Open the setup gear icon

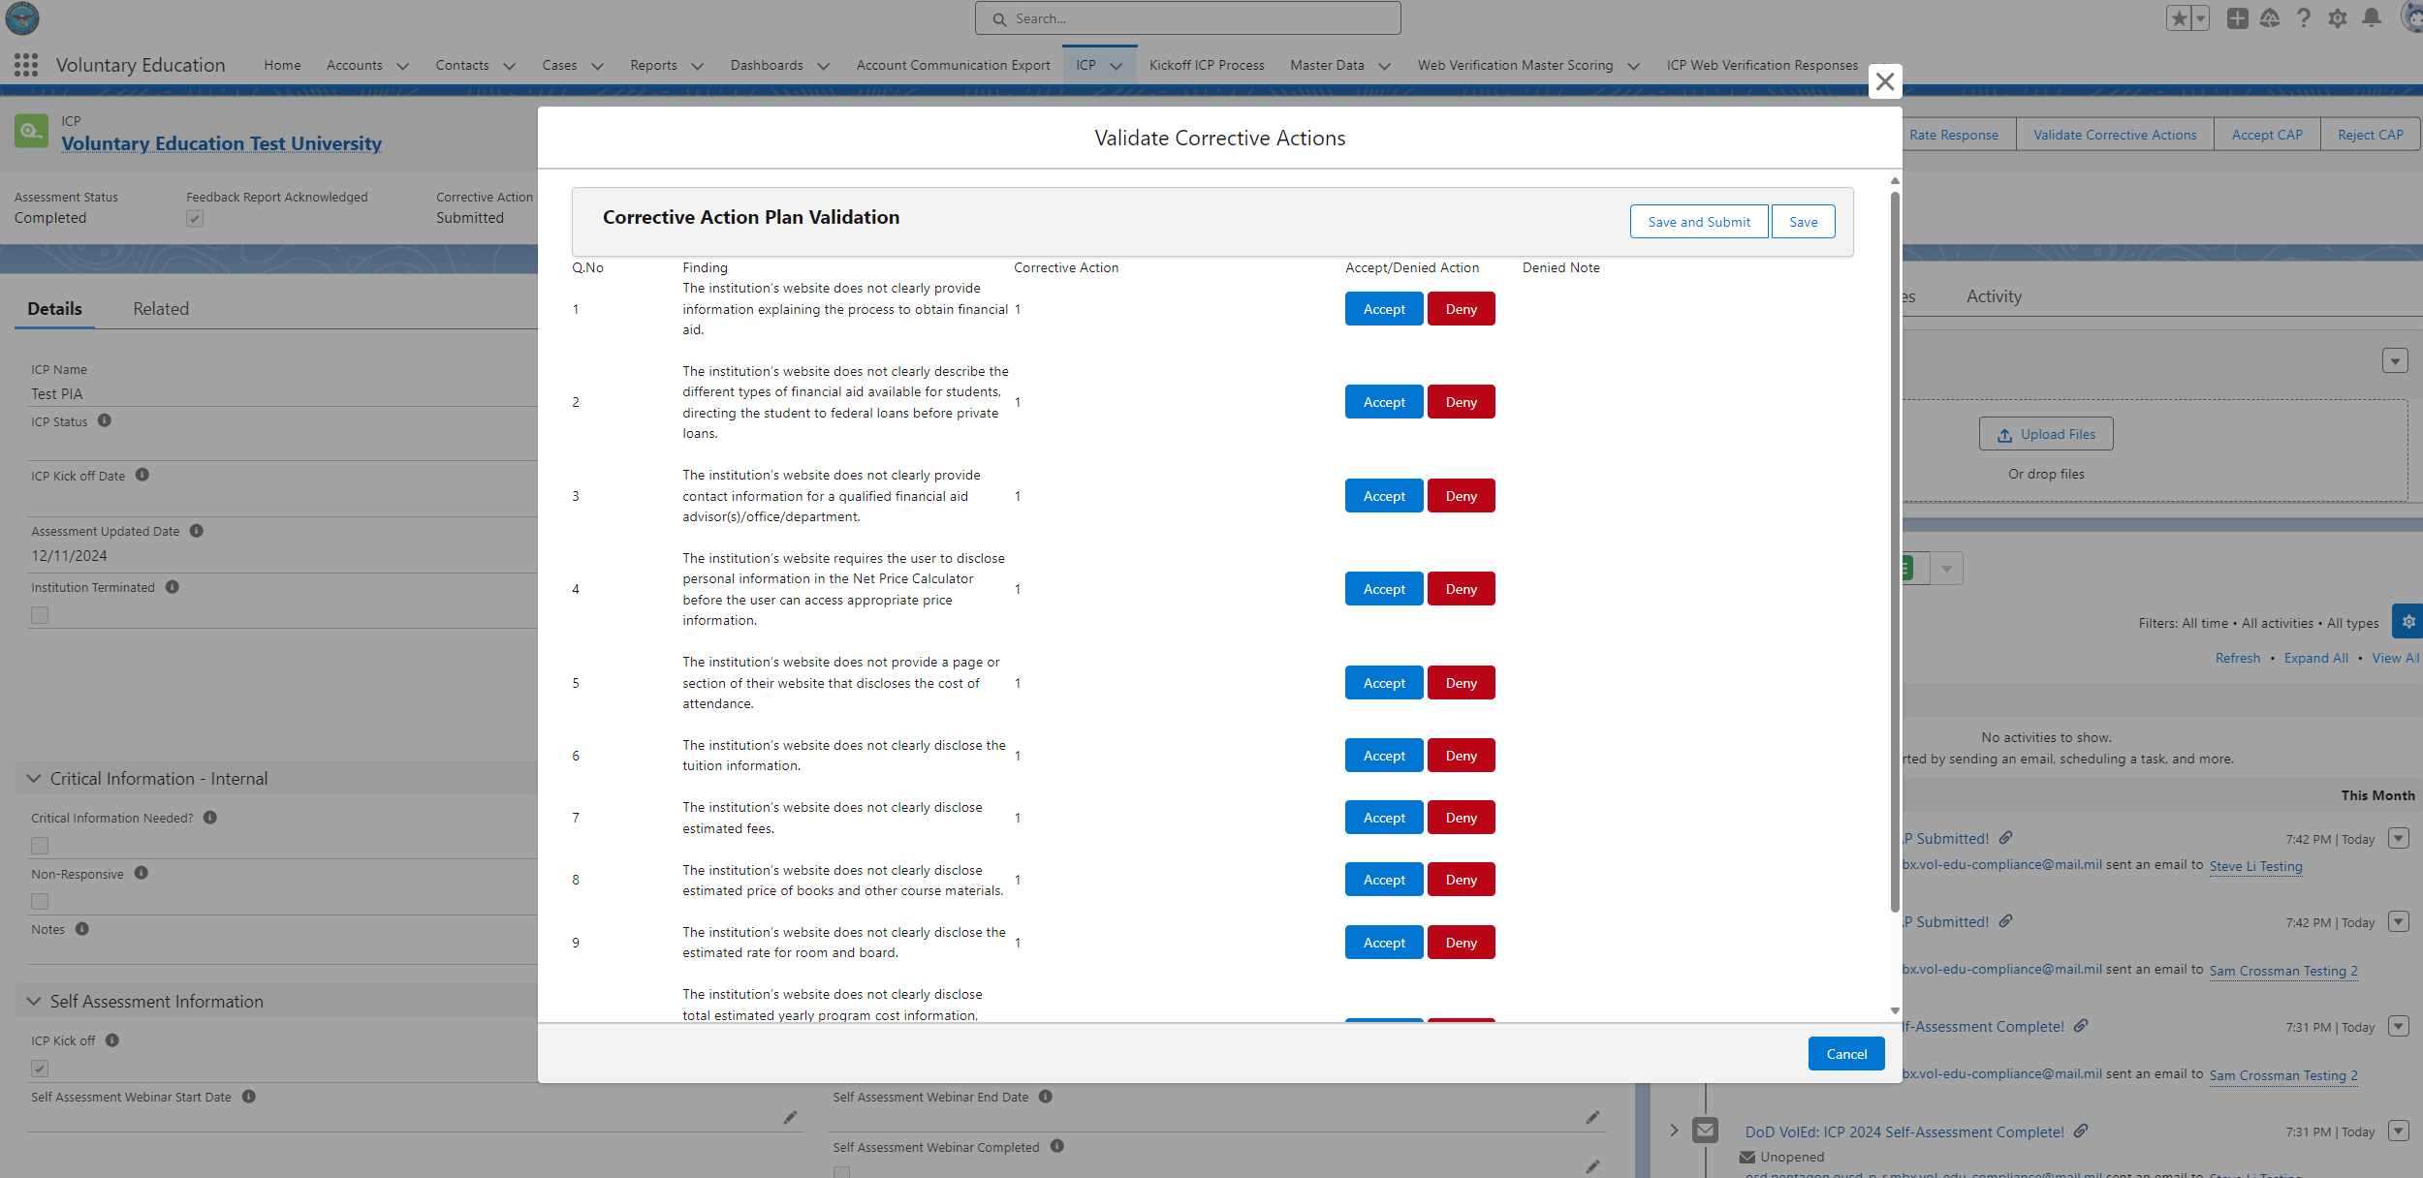click(2337, 18)
